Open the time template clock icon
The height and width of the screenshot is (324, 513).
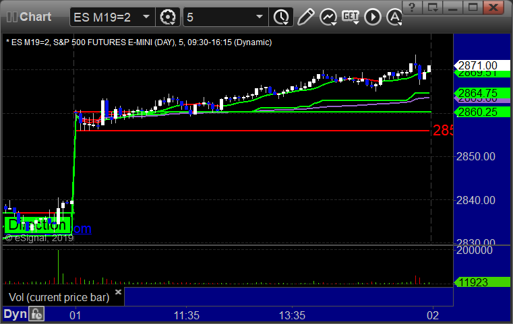[281, 17]
